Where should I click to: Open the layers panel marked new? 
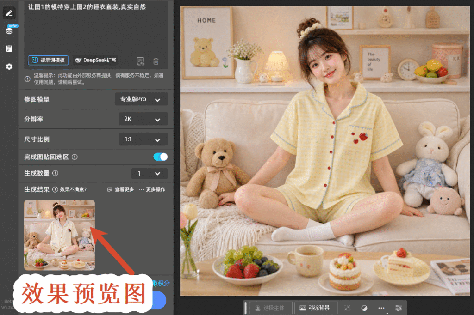coord(9,30)
